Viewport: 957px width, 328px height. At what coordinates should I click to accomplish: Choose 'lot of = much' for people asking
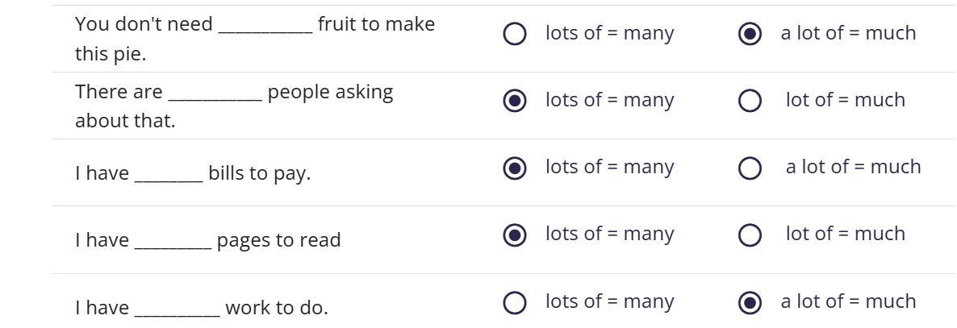(x=750, y=102)
